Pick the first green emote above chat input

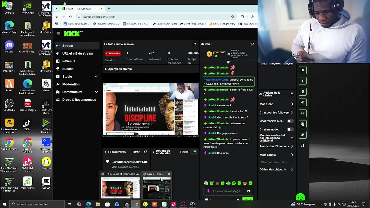tap(206, 183)
